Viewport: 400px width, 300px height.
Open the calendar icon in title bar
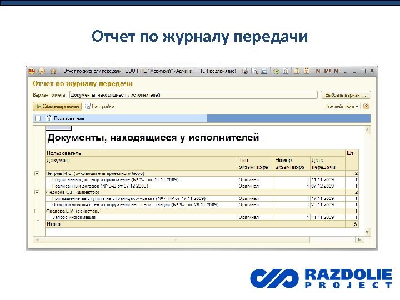click(307, 71)
